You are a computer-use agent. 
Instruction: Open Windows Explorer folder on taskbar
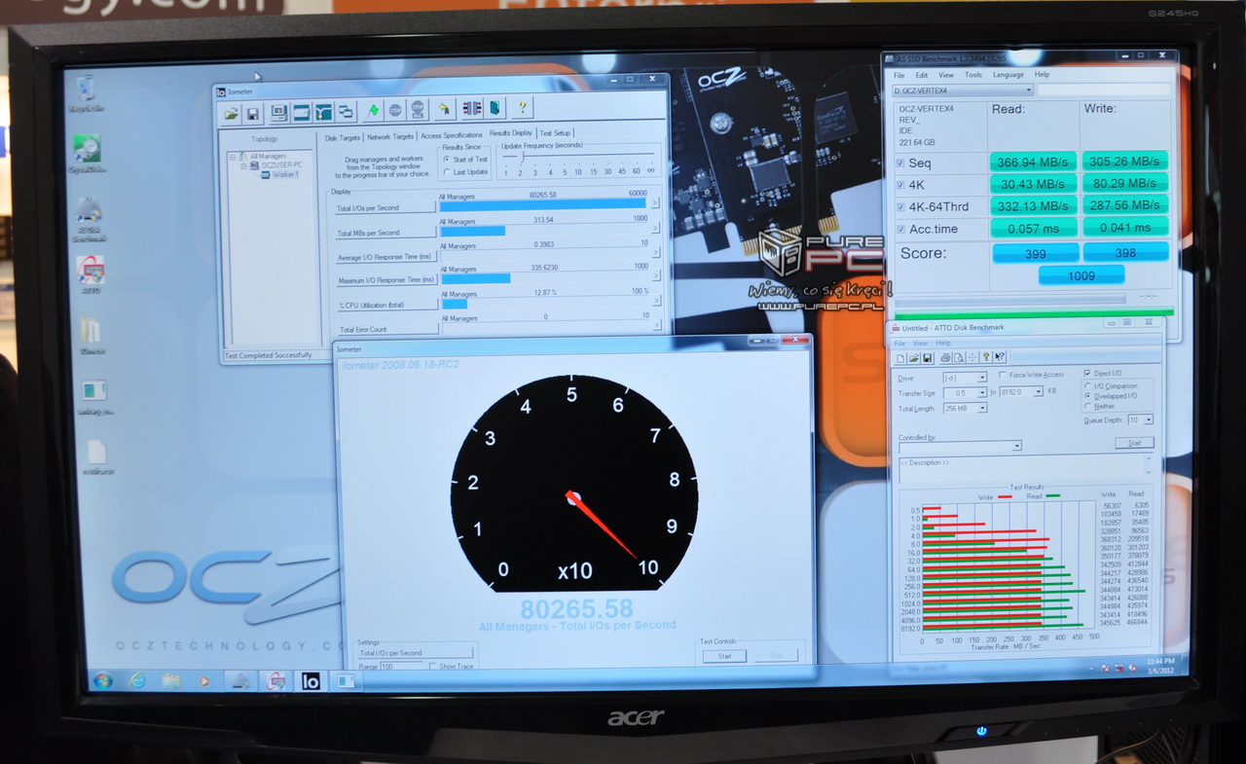(171, 680)
